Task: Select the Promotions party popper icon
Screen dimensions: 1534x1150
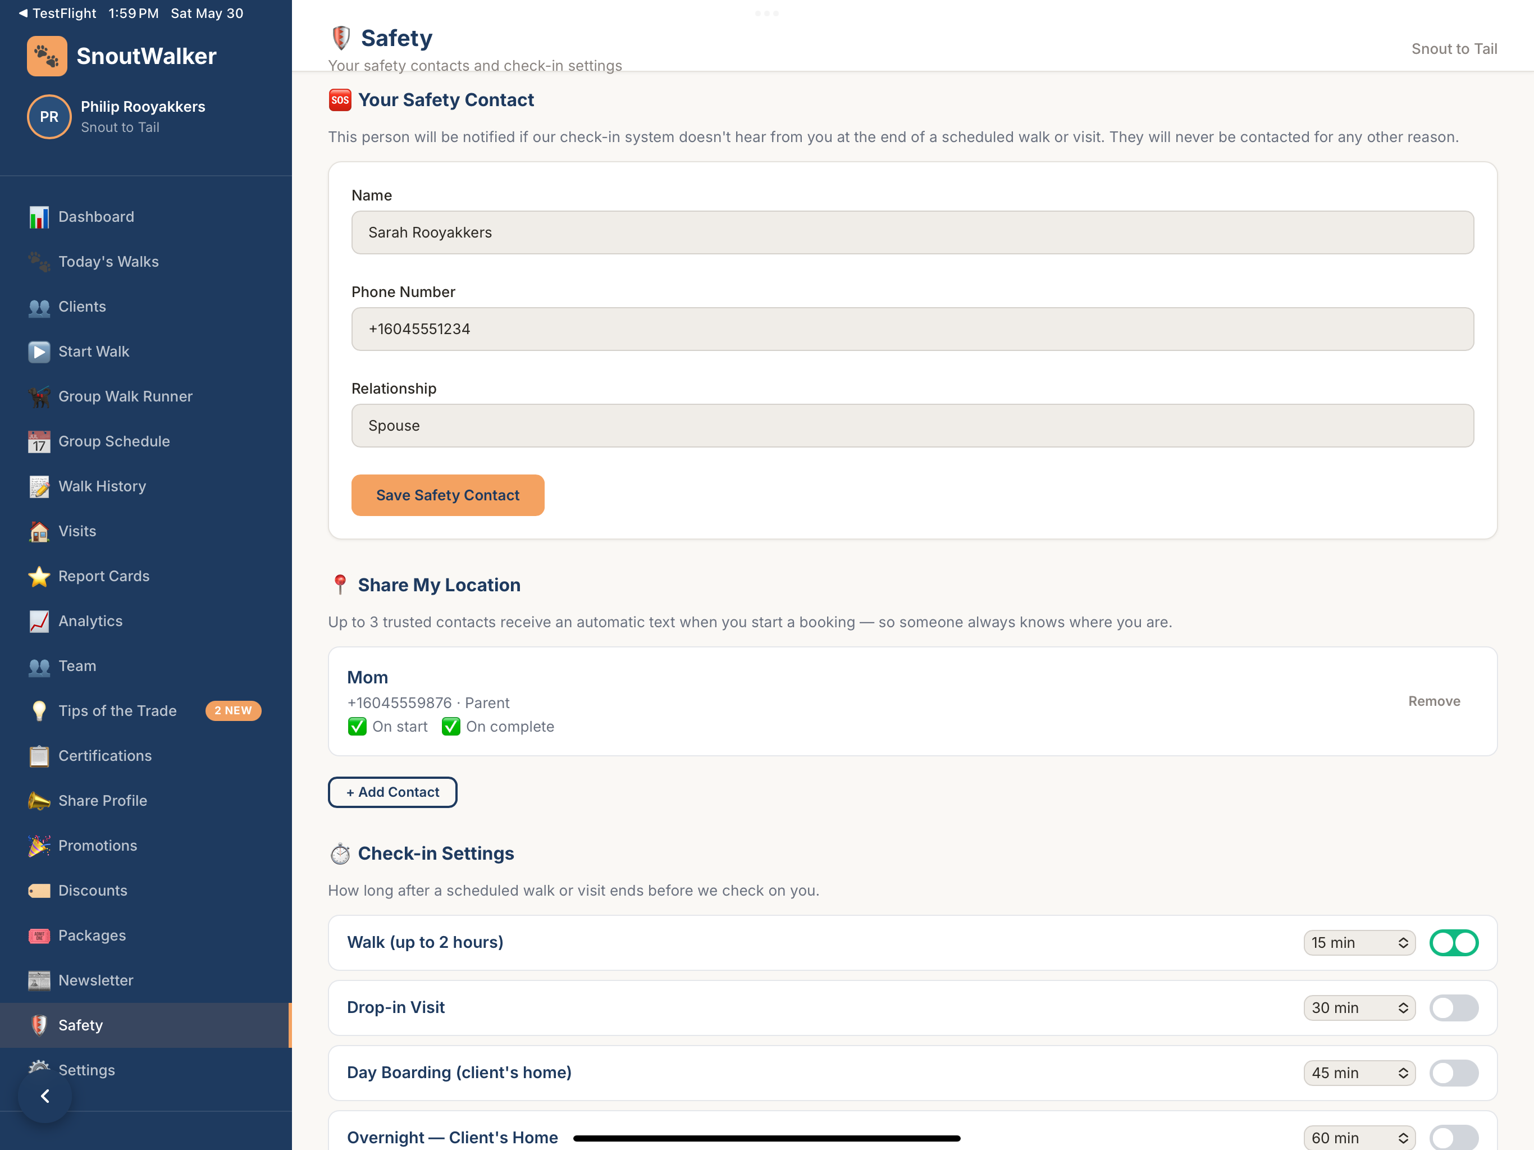Action: (x=39, y=846)
